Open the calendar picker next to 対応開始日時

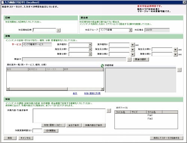pos(58,30)
